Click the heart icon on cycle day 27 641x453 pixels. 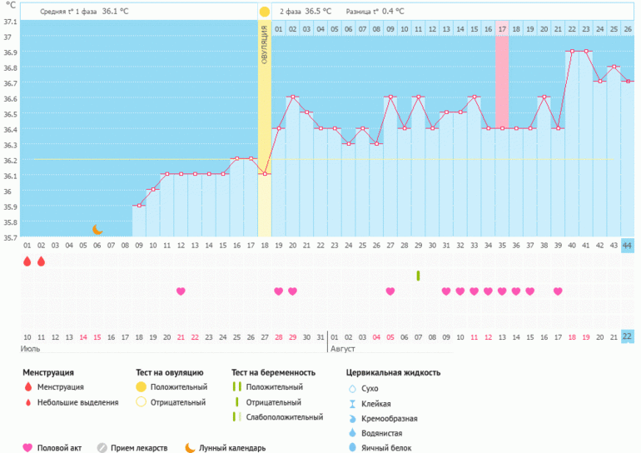(x=390, y=291)
